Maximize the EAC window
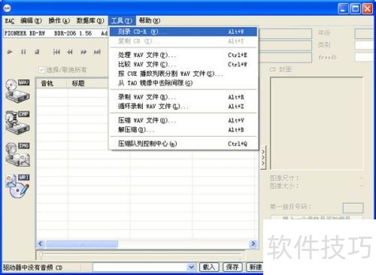376x275 pixels. pyautogui.click(x=355, y=9)
